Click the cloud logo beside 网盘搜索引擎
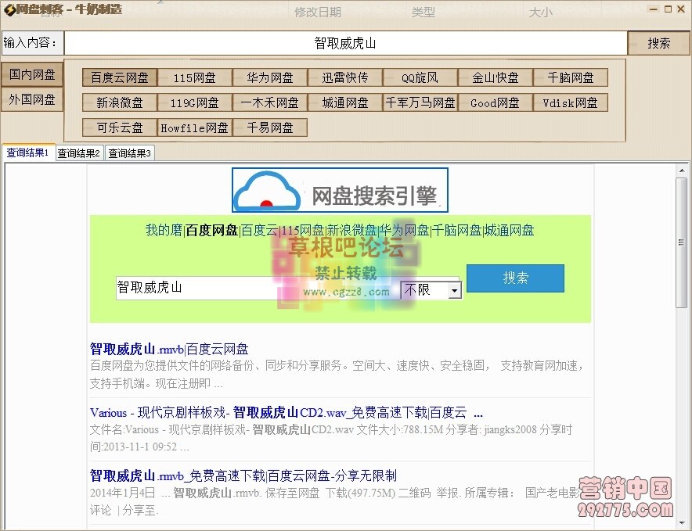 click(266, 188)
